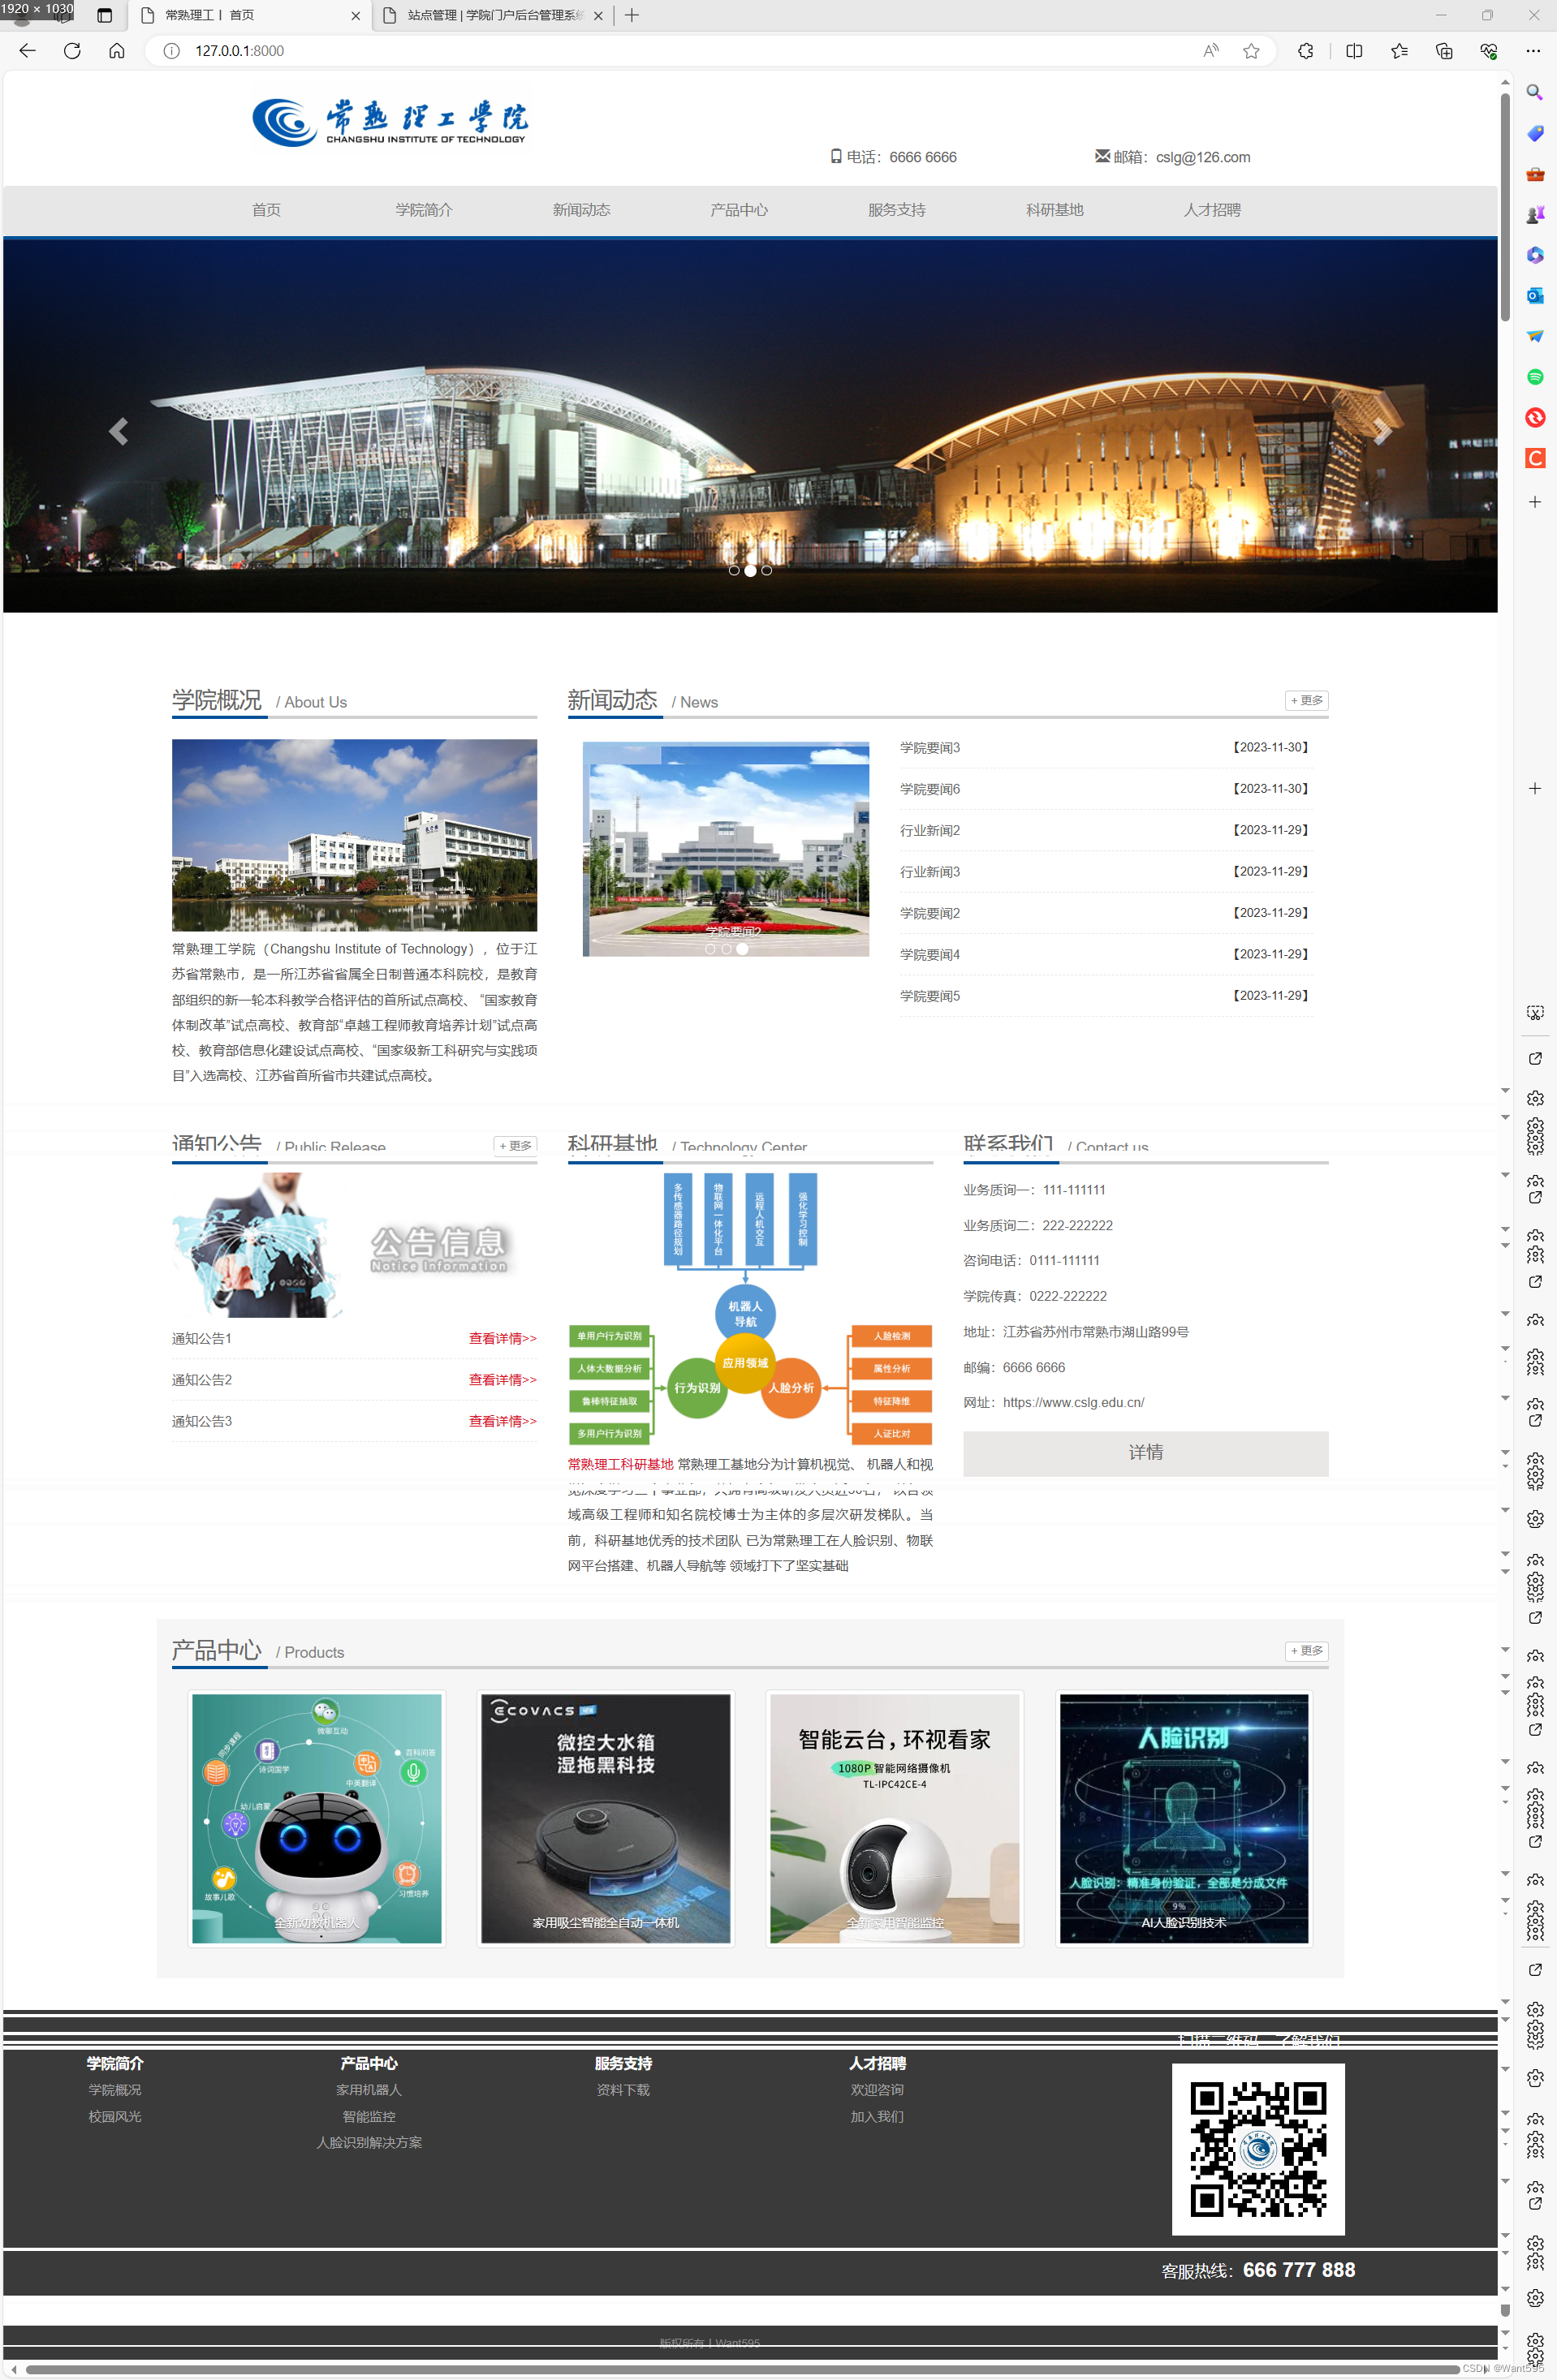Click 详情 button under contact info
Screen dimensions: 1557x2380
[x=1145, y=1453]
